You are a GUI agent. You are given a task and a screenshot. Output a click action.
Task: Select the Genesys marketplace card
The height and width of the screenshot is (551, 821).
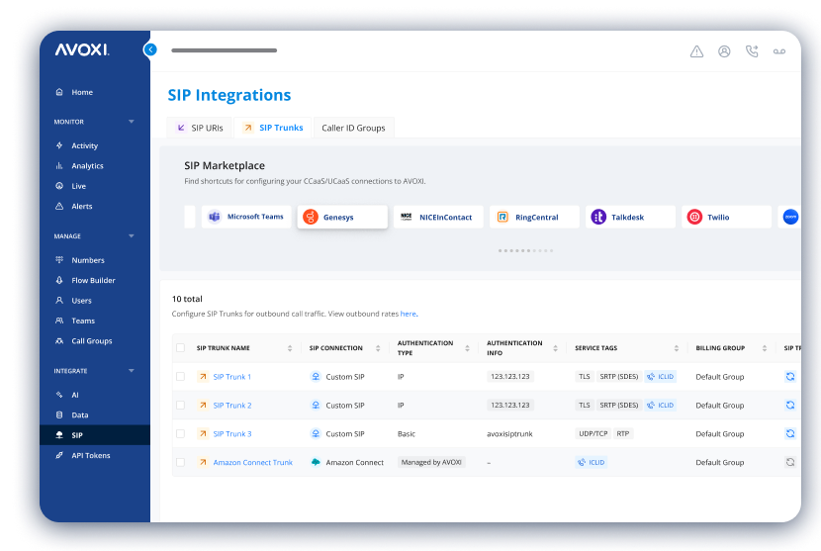pos(342,217)
